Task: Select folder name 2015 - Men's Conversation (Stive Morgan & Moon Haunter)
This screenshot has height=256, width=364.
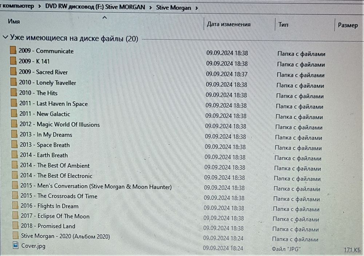Action: pyautogui.click(x=96, y=186)
